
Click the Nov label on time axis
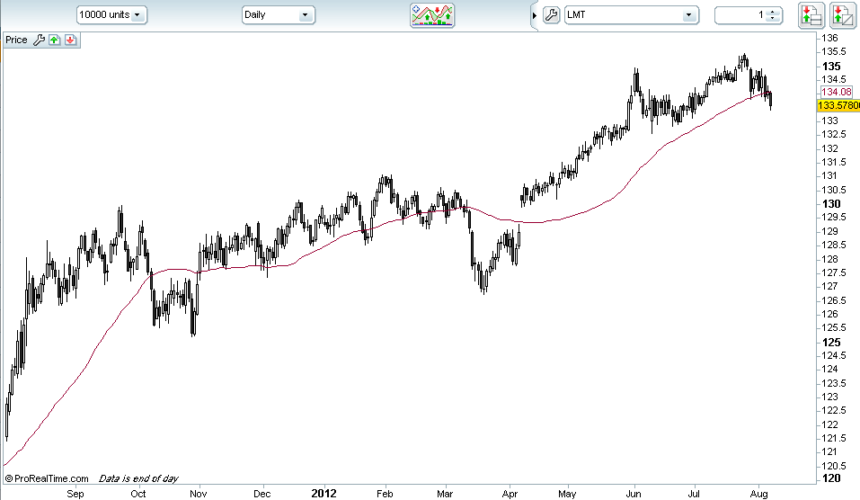198,494
